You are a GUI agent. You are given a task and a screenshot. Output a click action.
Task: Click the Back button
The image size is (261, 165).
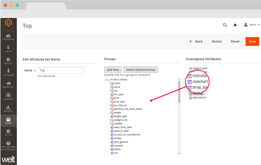tap(196, 42)
